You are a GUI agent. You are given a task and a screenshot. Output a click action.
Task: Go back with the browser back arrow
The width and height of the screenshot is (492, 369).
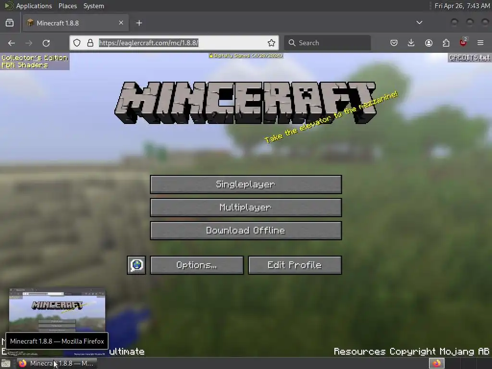12,43
